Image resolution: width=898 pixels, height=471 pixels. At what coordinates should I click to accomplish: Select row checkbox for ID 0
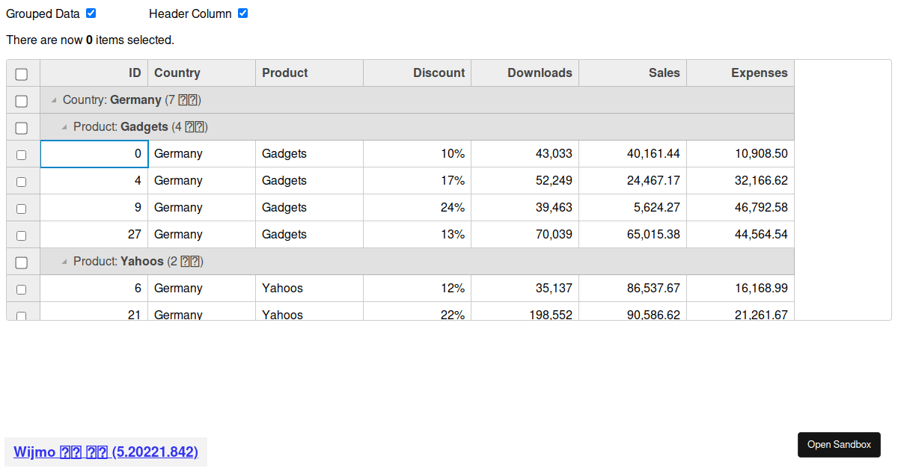pyautogui.click(x=22, y=155)
